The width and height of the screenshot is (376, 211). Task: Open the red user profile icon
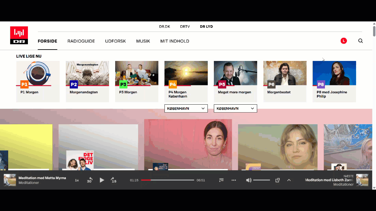[x=344, y=41]
